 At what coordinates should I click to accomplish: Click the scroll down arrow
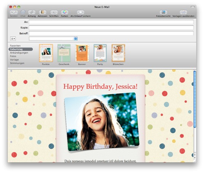[x=195, y=158]
